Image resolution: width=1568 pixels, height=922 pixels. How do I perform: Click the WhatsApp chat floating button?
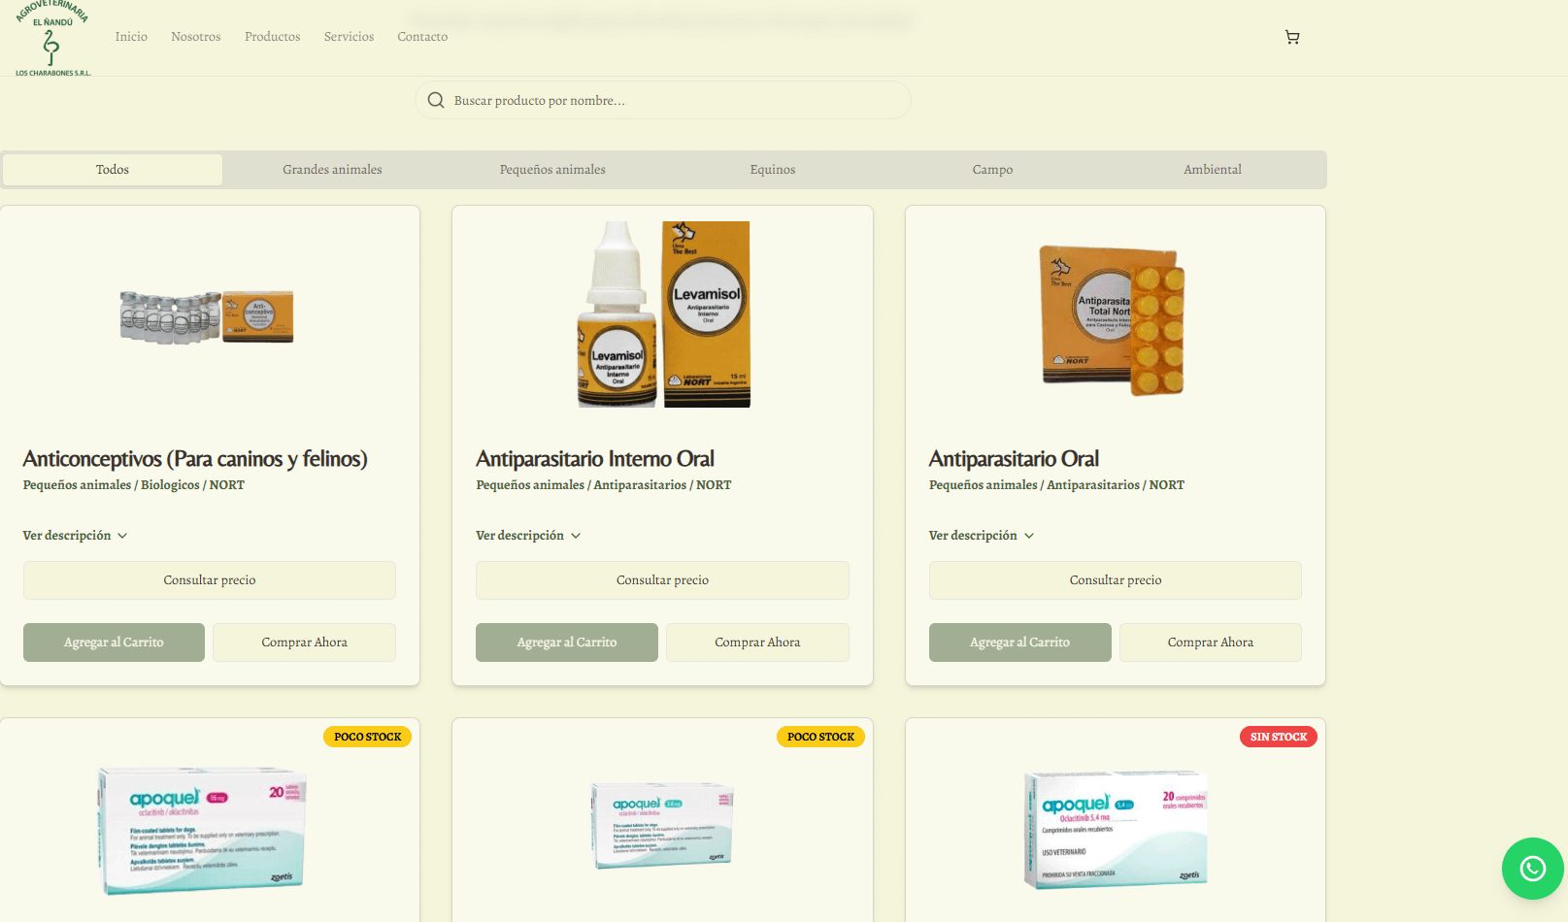pyautogui.click(x=1532, y=868)
